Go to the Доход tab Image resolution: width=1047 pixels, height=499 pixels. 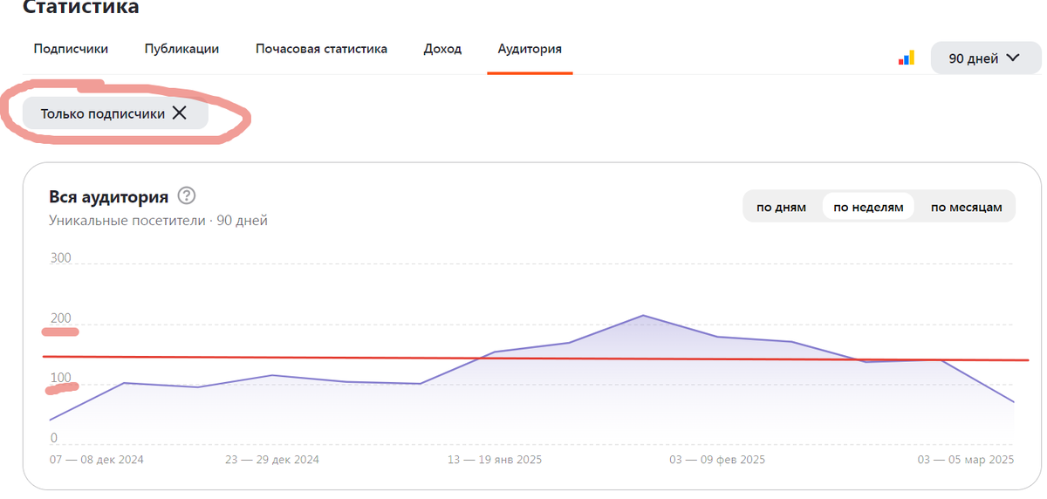(442, 49)
